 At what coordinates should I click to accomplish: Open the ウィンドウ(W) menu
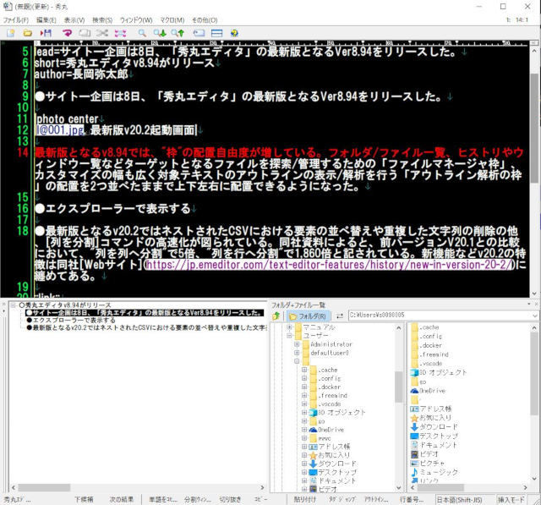136,20
